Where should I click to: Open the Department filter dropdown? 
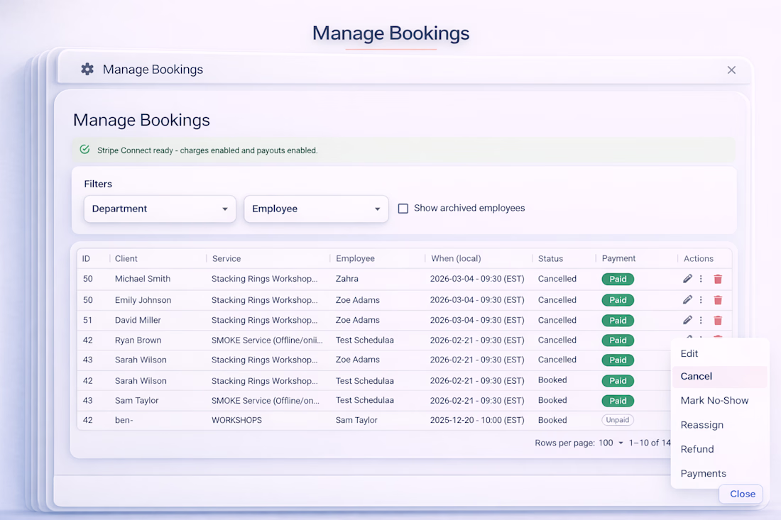160,209
